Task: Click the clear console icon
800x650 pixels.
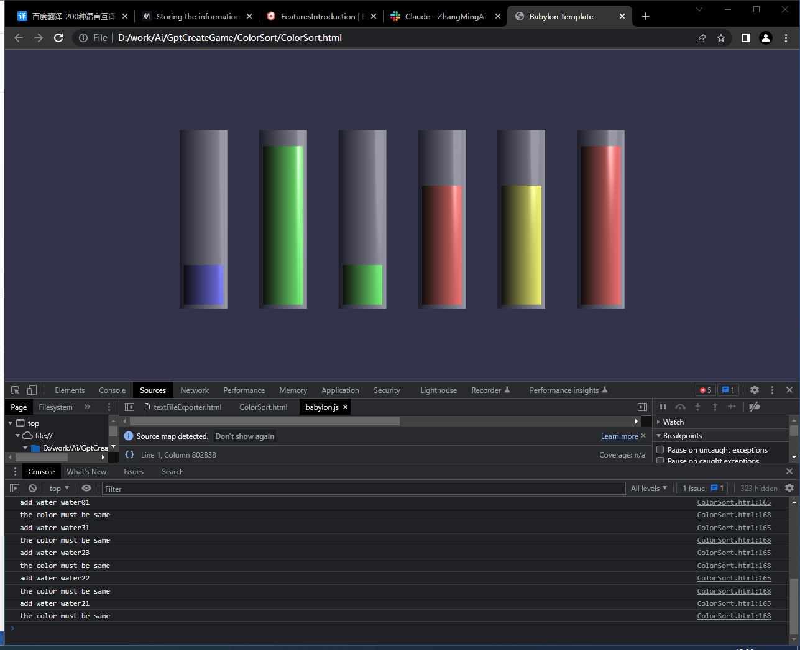Action: click(32, 489)
